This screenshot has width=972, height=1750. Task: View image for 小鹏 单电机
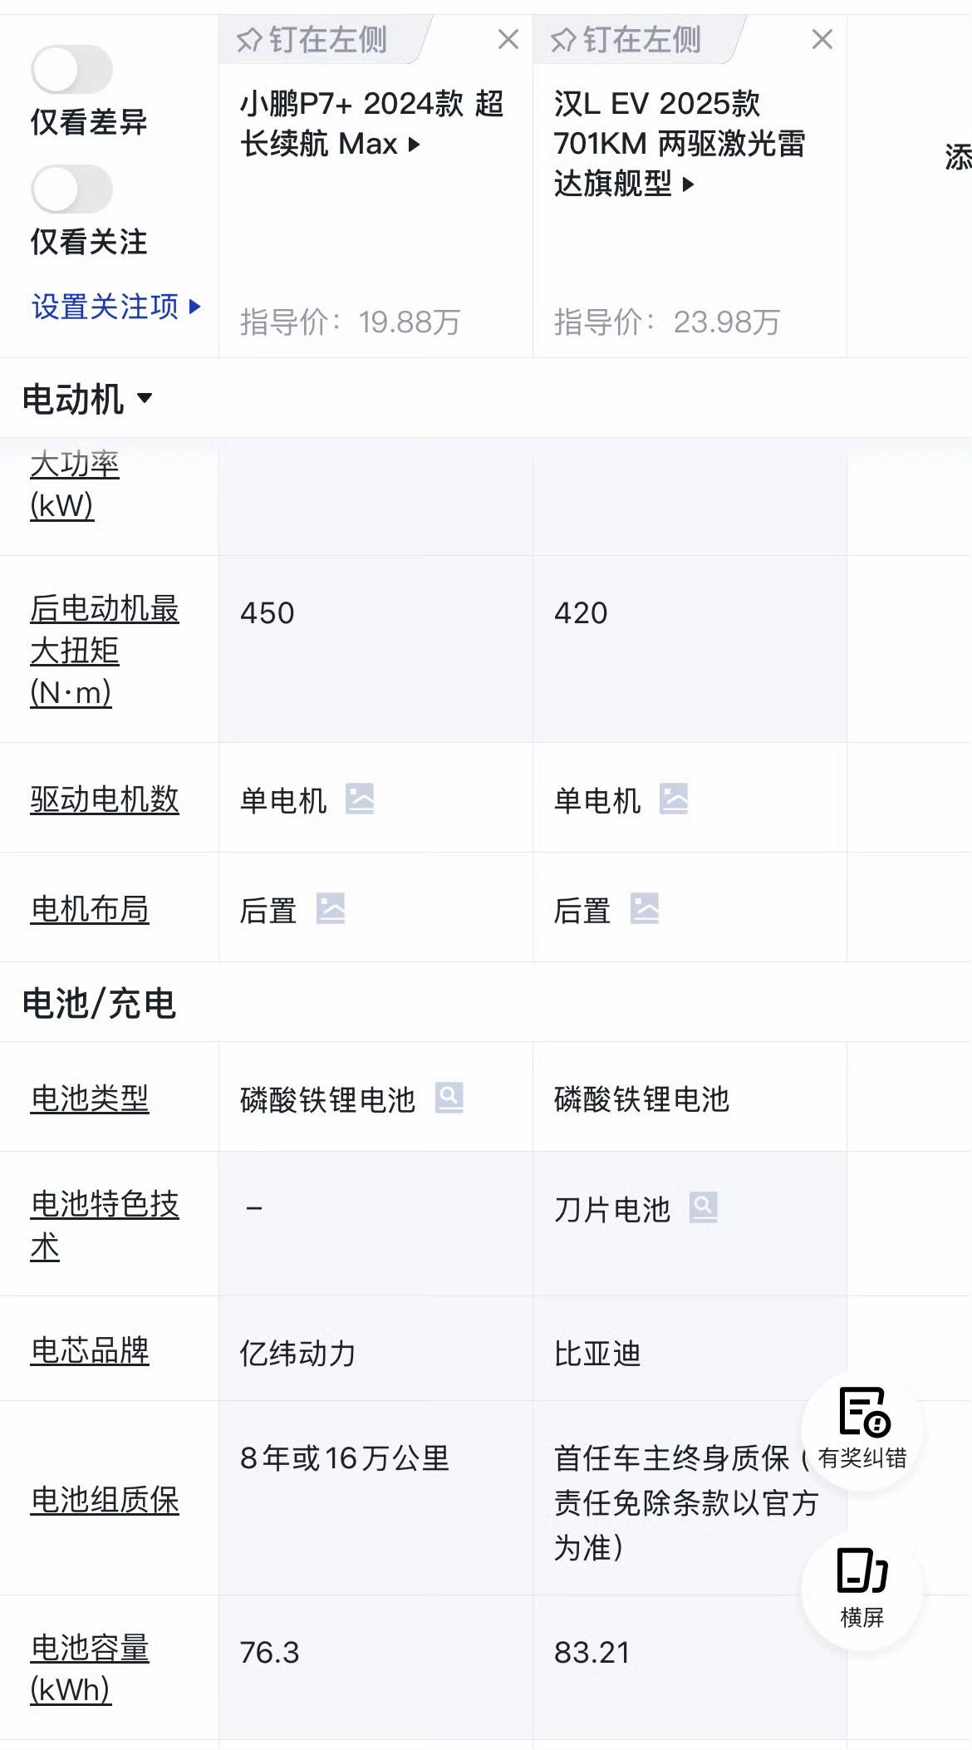[x=360, y=799]
